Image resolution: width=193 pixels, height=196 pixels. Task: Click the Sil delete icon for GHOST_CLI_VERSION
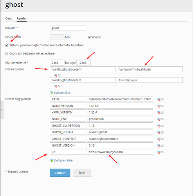pyautogui.click(x=159, y=126)
